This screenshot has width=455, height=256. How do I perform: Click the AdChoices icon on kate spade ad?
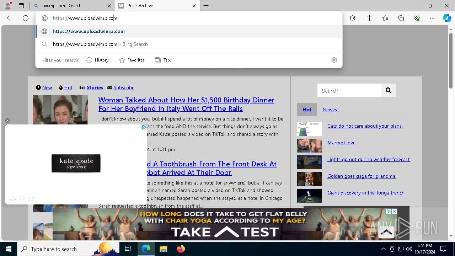coord(144,127)
